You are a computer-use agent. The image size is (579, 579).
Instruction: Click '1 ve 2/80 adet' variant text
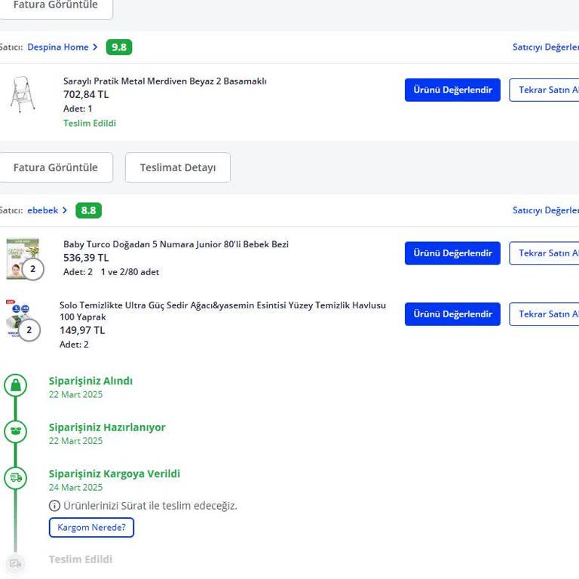point(130,272)
